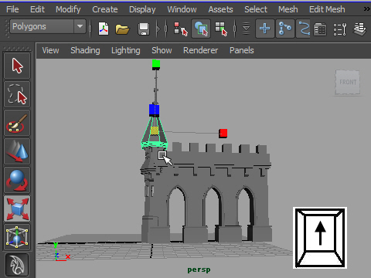The image size is (371, 278).
Task: Toggle Select by object type mode
Action: [201, 29]
